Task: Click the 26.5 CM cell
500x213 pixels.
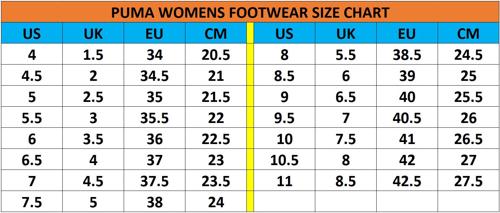Action: pyautogui.click(x=468, y=139)
